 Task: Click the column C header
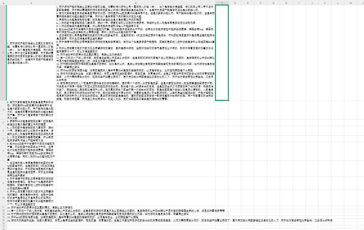pyautogui.click(x=222, y=3)
